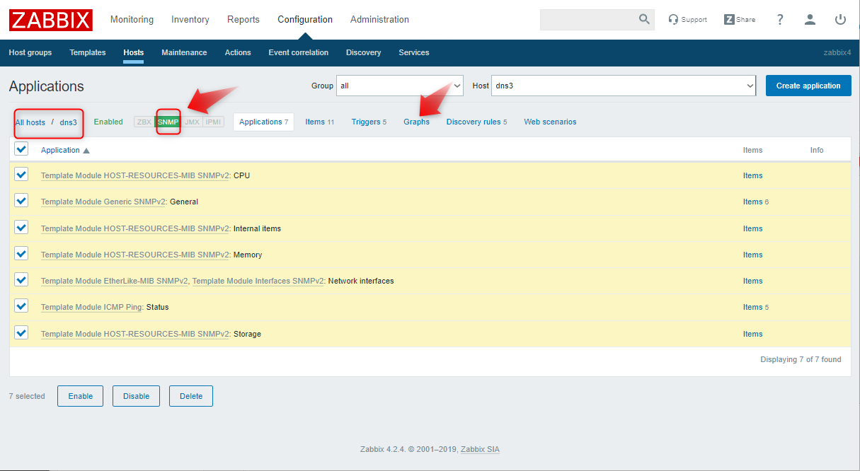Open Items link in the CPU row
Image resolution: width=860 pixels, height=471 pixels.
coord(752,175)
